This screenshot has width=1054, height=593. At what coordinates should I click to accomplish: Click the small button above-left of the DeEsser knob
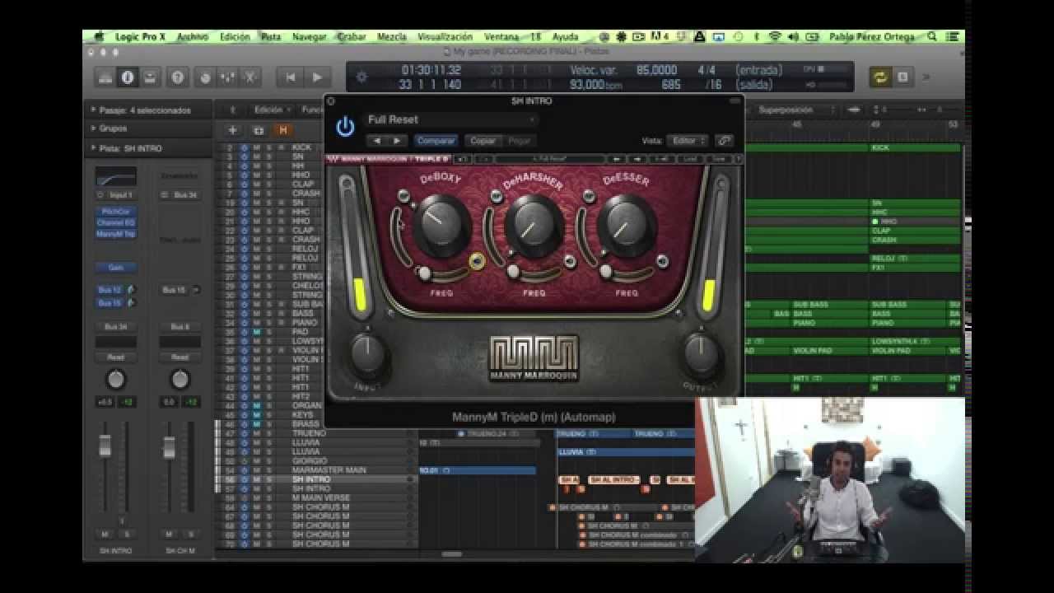pos(588,196)
